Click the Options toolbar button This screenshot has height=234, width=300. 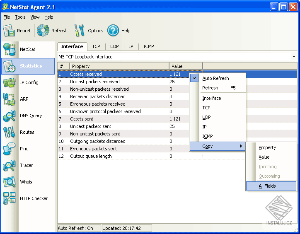[89, 31]
